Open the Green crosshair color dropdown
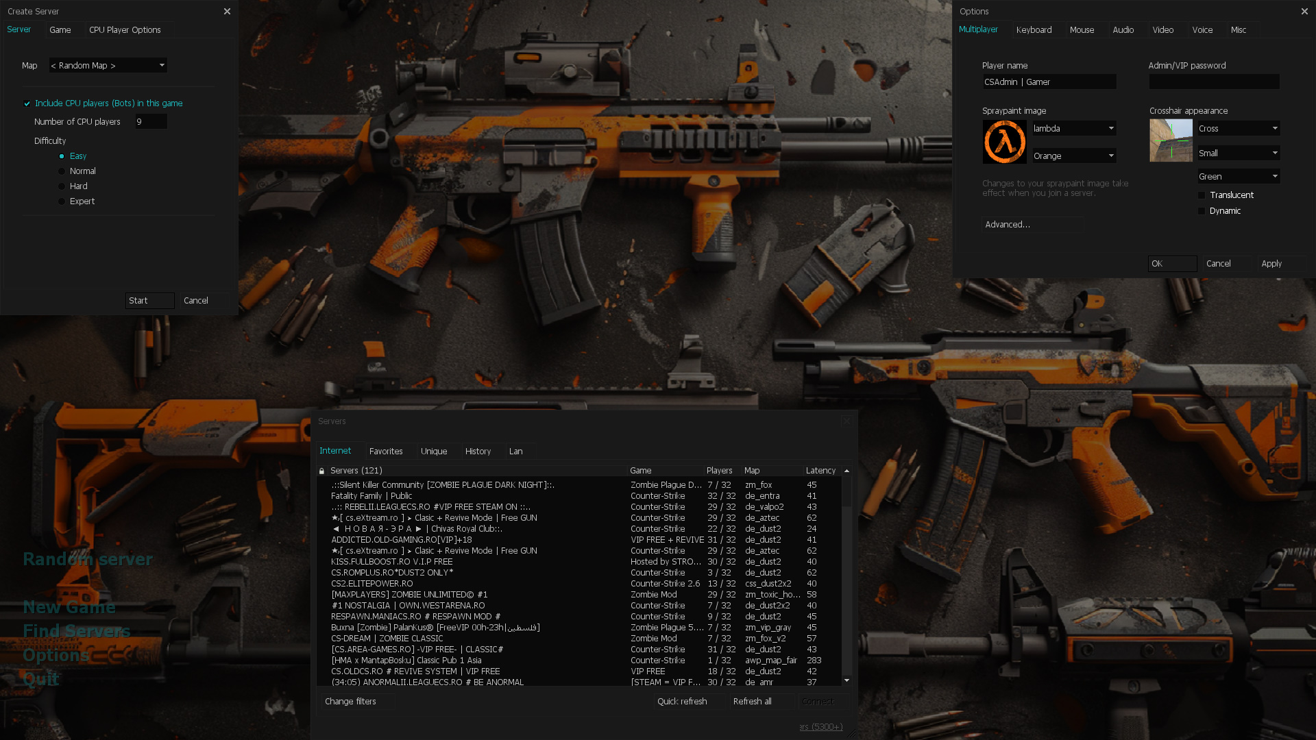Viewport: 1316px width, 740px height. click(x=1239, y=177)
